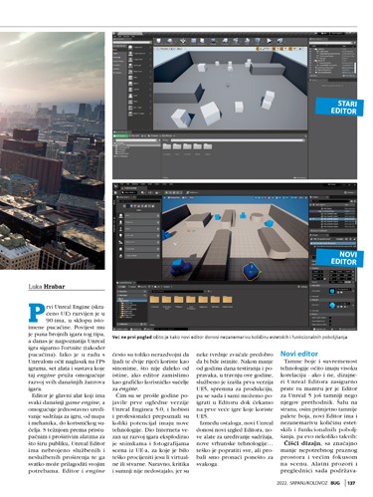Click the Launch icon next to Play

280,41
